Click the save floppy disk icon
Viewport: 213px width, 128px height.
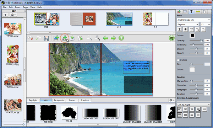[46, 38]
